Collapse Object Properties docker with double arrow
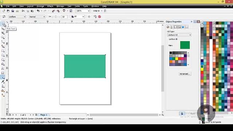The height and width of the screenshot is (131, 233). (x=191, y=22)
